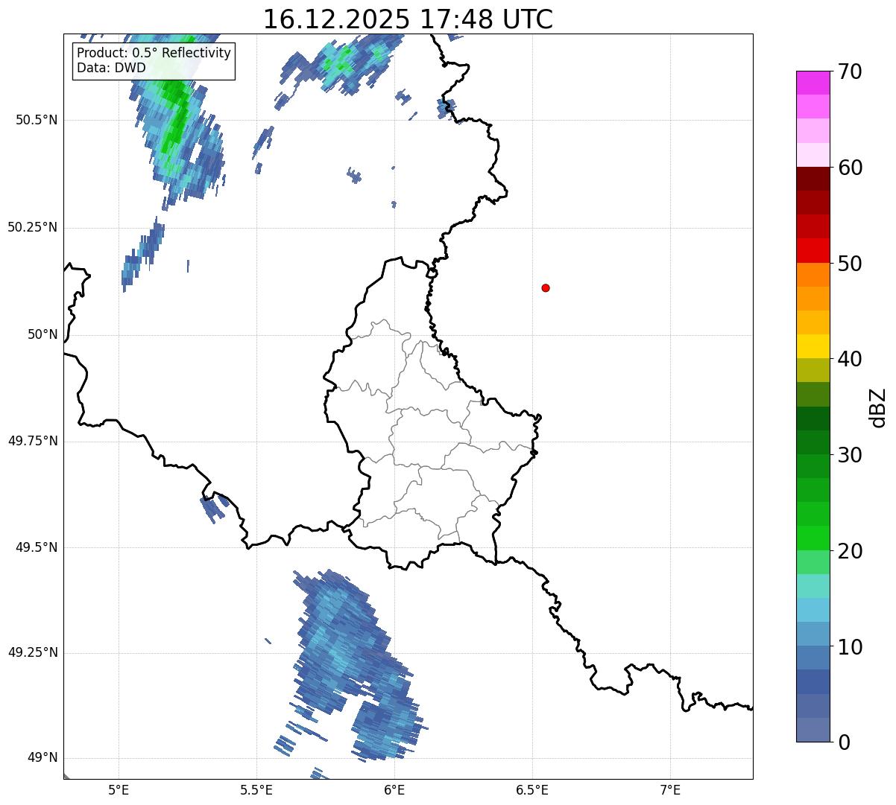
Task: Click the red location marker dot
Action: (546, 287)
